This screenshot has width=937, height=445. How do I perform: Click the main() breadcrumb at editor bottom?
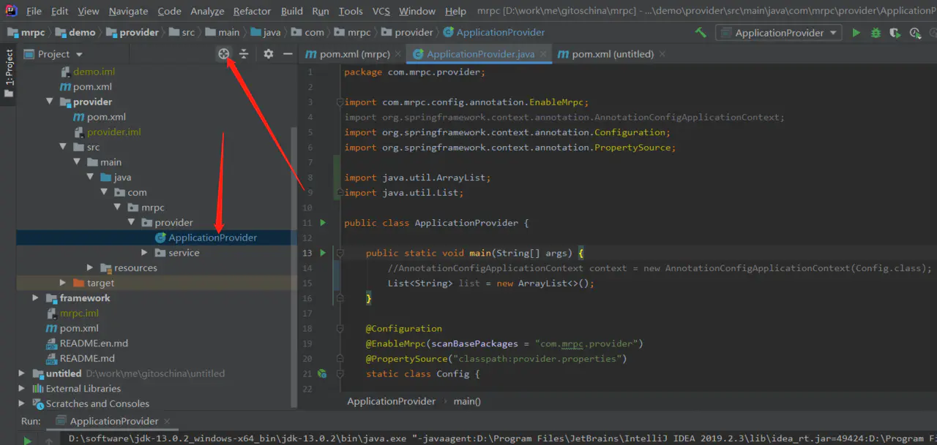pos(467,401)
